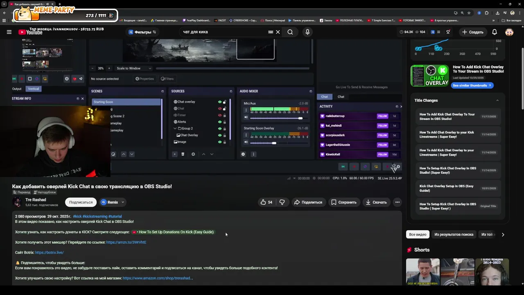Click the plus add-source icon in OBS Sources
This screenshot has height=295, width=524.
174,154
